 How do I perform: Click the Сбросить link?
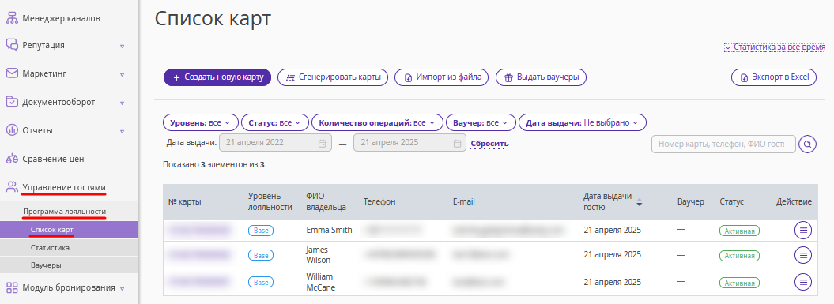(x=489, y=144)
